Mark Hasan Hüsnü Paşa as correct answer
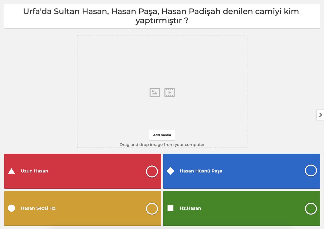The image size is (324, 229). [311, 171]
